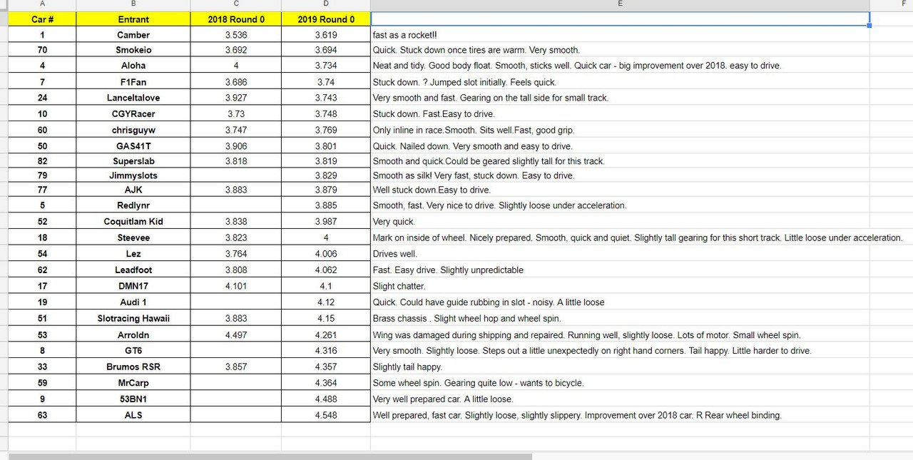913x460 pixels.
Task: Select the entrant cell 'MrCarp'
Action: pyautogui.click(x=133, y=383)
